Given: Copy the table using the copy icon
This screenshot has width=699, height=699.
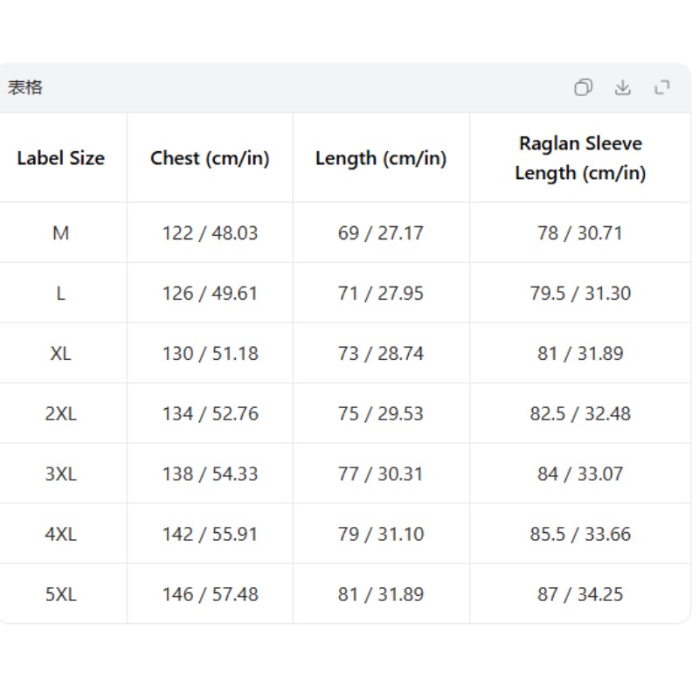Looking at the screenshot, I should [x=583, y=87].
